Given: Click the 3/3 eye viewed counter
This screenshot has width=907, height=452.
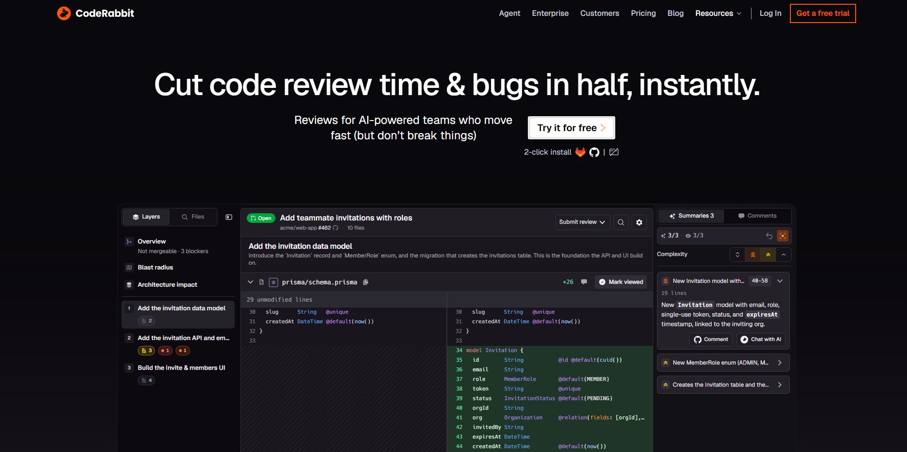Looking at the screenshot, I should [694, 236].
